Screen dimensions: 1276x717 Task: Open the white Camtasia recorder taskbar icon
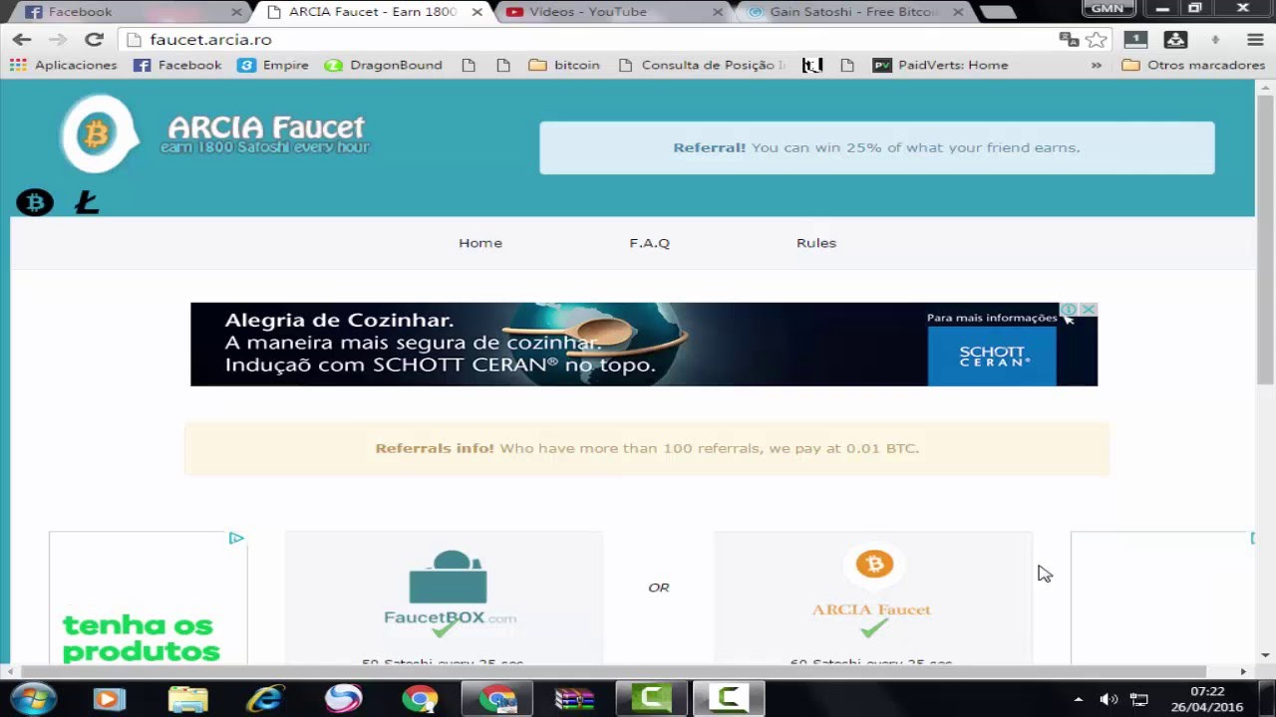point(729,698)
